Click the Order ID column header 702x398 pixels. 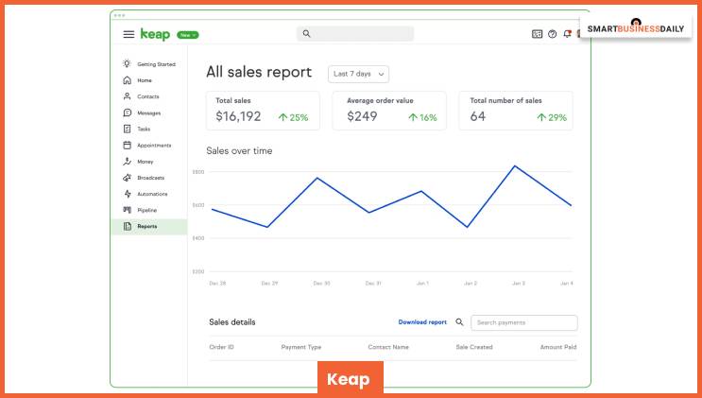(221, 347)
